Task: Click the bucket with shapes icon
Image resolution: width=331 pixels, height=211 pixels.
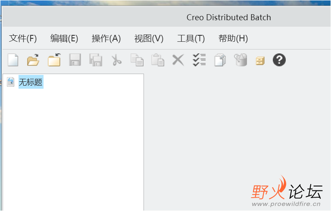Action: (x=240, y=60)
